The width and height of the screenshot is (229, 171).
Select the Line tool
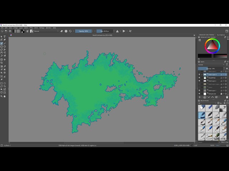(x=5, y=43)
